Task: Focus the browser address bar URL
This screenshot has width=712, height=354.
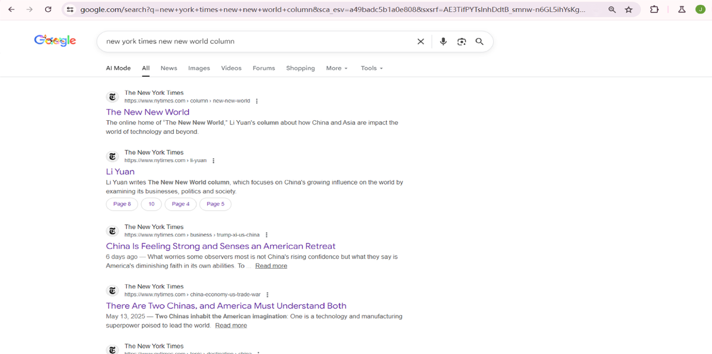Action: click(332, 9)
